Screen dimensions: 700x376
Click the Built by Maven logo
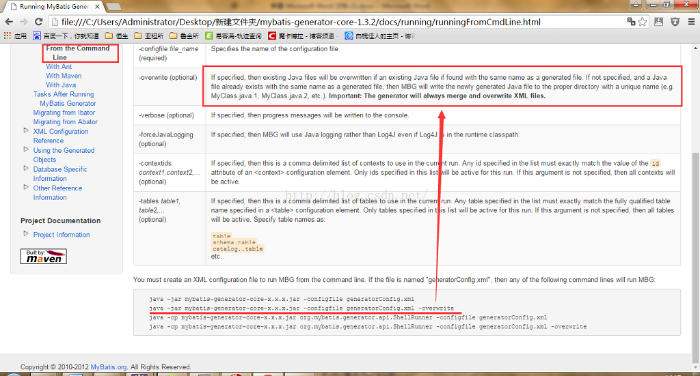tap(44, 256)
